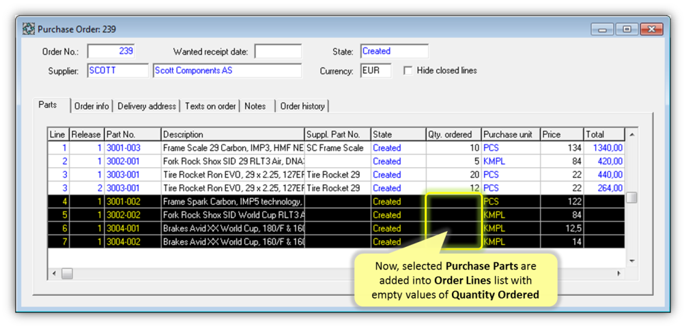Click the total cell 264,00
Screen dimensions: 686x328
604,188
